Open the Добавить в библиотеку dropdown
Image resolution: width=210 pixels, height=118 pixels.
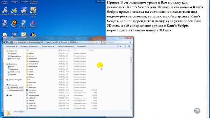[x=29, y=47]
